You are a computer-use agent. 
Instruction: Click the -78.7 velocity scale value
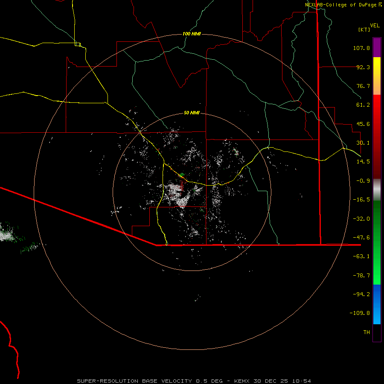point(361,276)
